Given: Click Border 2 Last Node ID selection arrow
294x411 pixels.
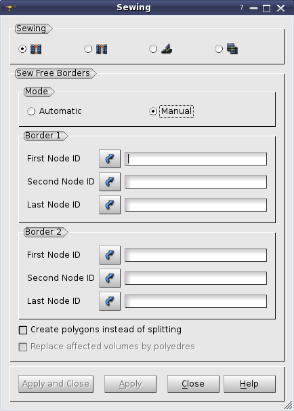Looking at the screenshot, I should coord(110,301).
